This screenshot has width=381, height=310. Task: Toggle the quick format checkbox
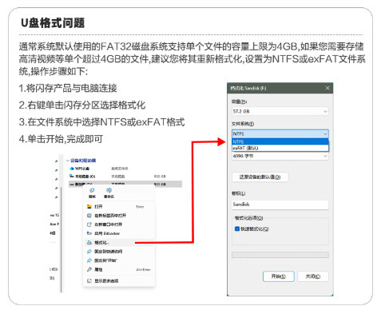(x=237, y=229)
